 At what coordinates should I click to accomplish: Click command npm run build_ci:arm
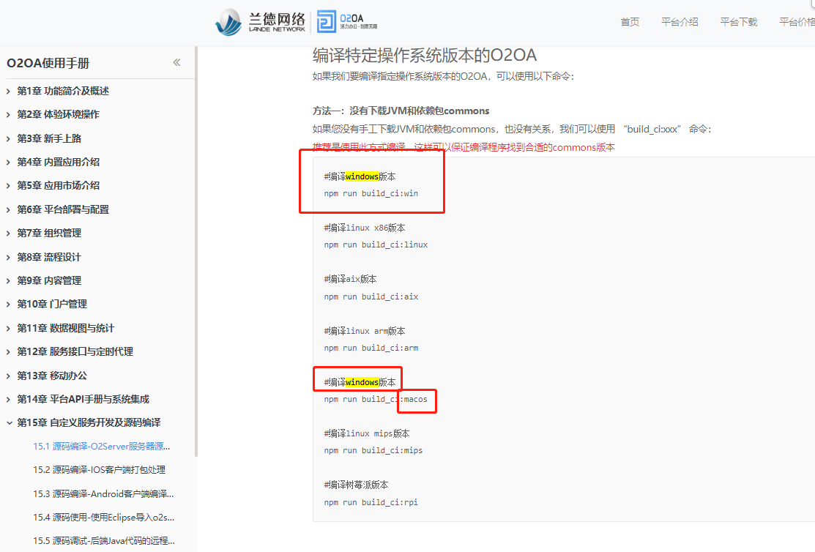click(x=371, y=348)
